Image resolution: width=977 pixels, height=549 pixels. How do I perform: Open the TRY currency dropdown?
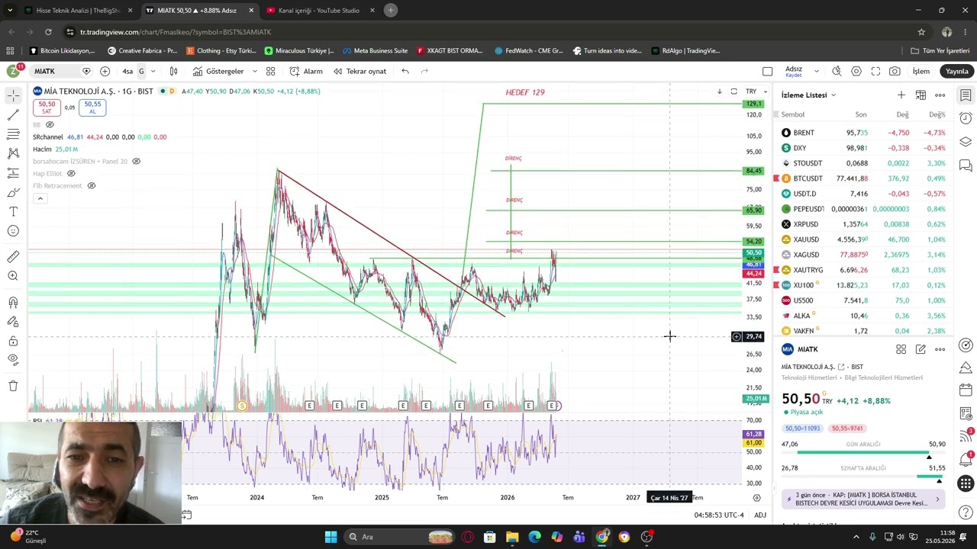tap(756, 91)
